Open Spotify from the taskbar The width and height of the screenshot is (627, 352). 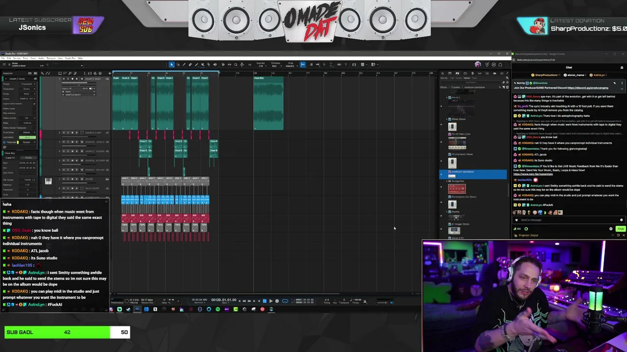[x=217, y=309]
